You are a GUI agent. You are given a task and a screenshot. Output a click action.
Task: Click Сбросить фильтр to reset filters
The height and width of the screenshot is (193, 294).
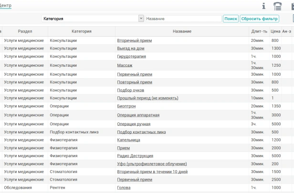coord(259,19)
